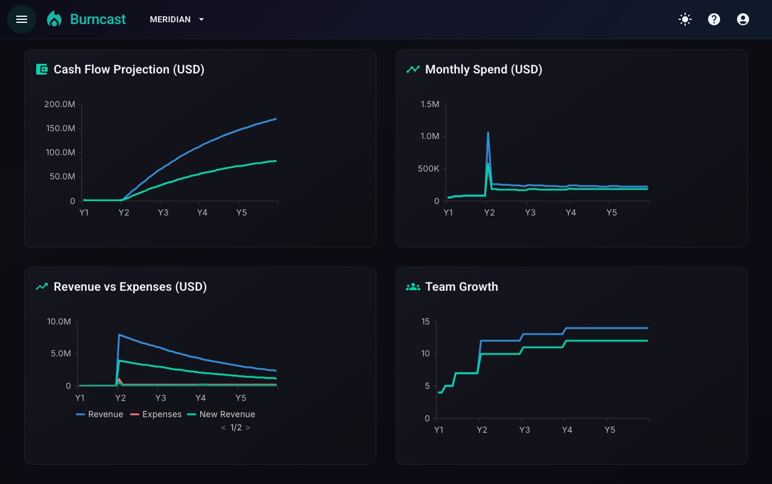Toggle the Expenses legend series

click(156, 414)
